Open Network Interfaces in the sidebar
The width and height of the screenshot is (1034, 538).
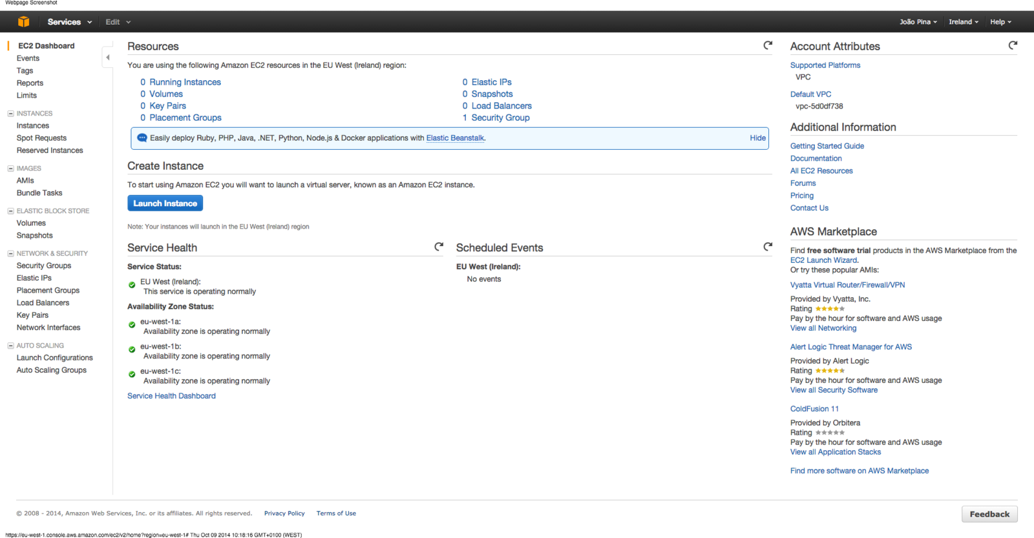48,327
